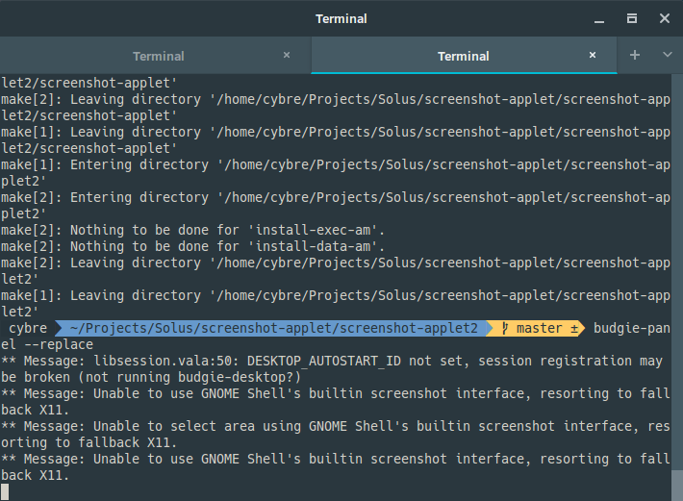683x501 pixels.
Task: Click the Terminal title in the title bar
Action: 341,18
